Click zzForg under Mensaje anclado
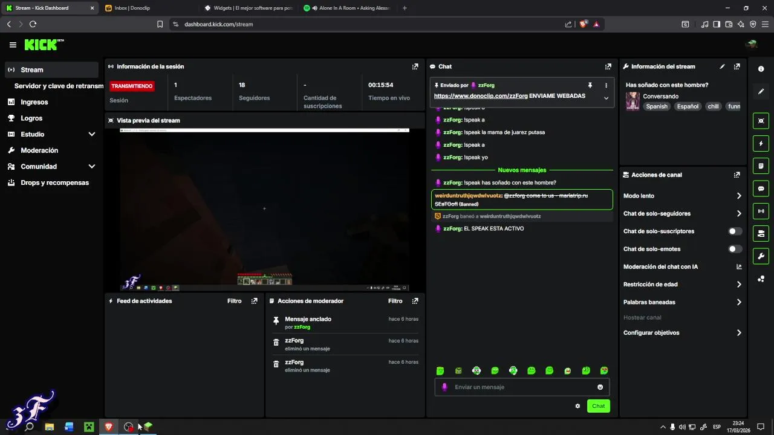 click(302, 327)
